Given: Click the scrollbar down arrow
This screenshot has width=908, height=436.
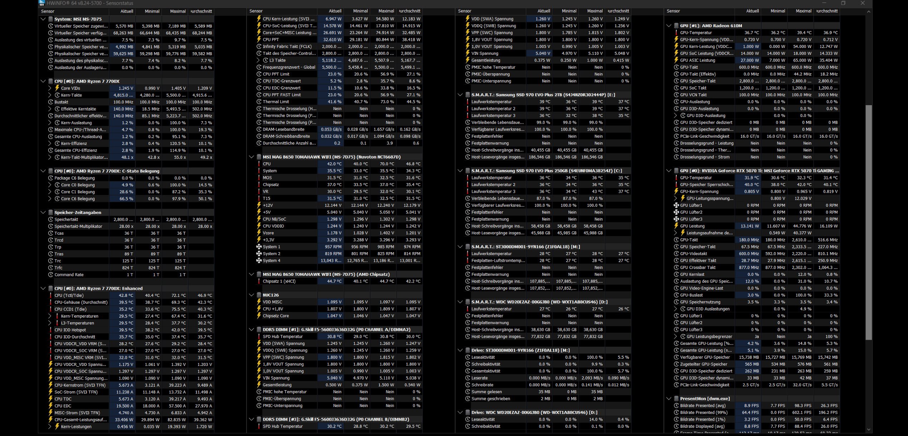Looking at the screenshot, I should 869,430.
